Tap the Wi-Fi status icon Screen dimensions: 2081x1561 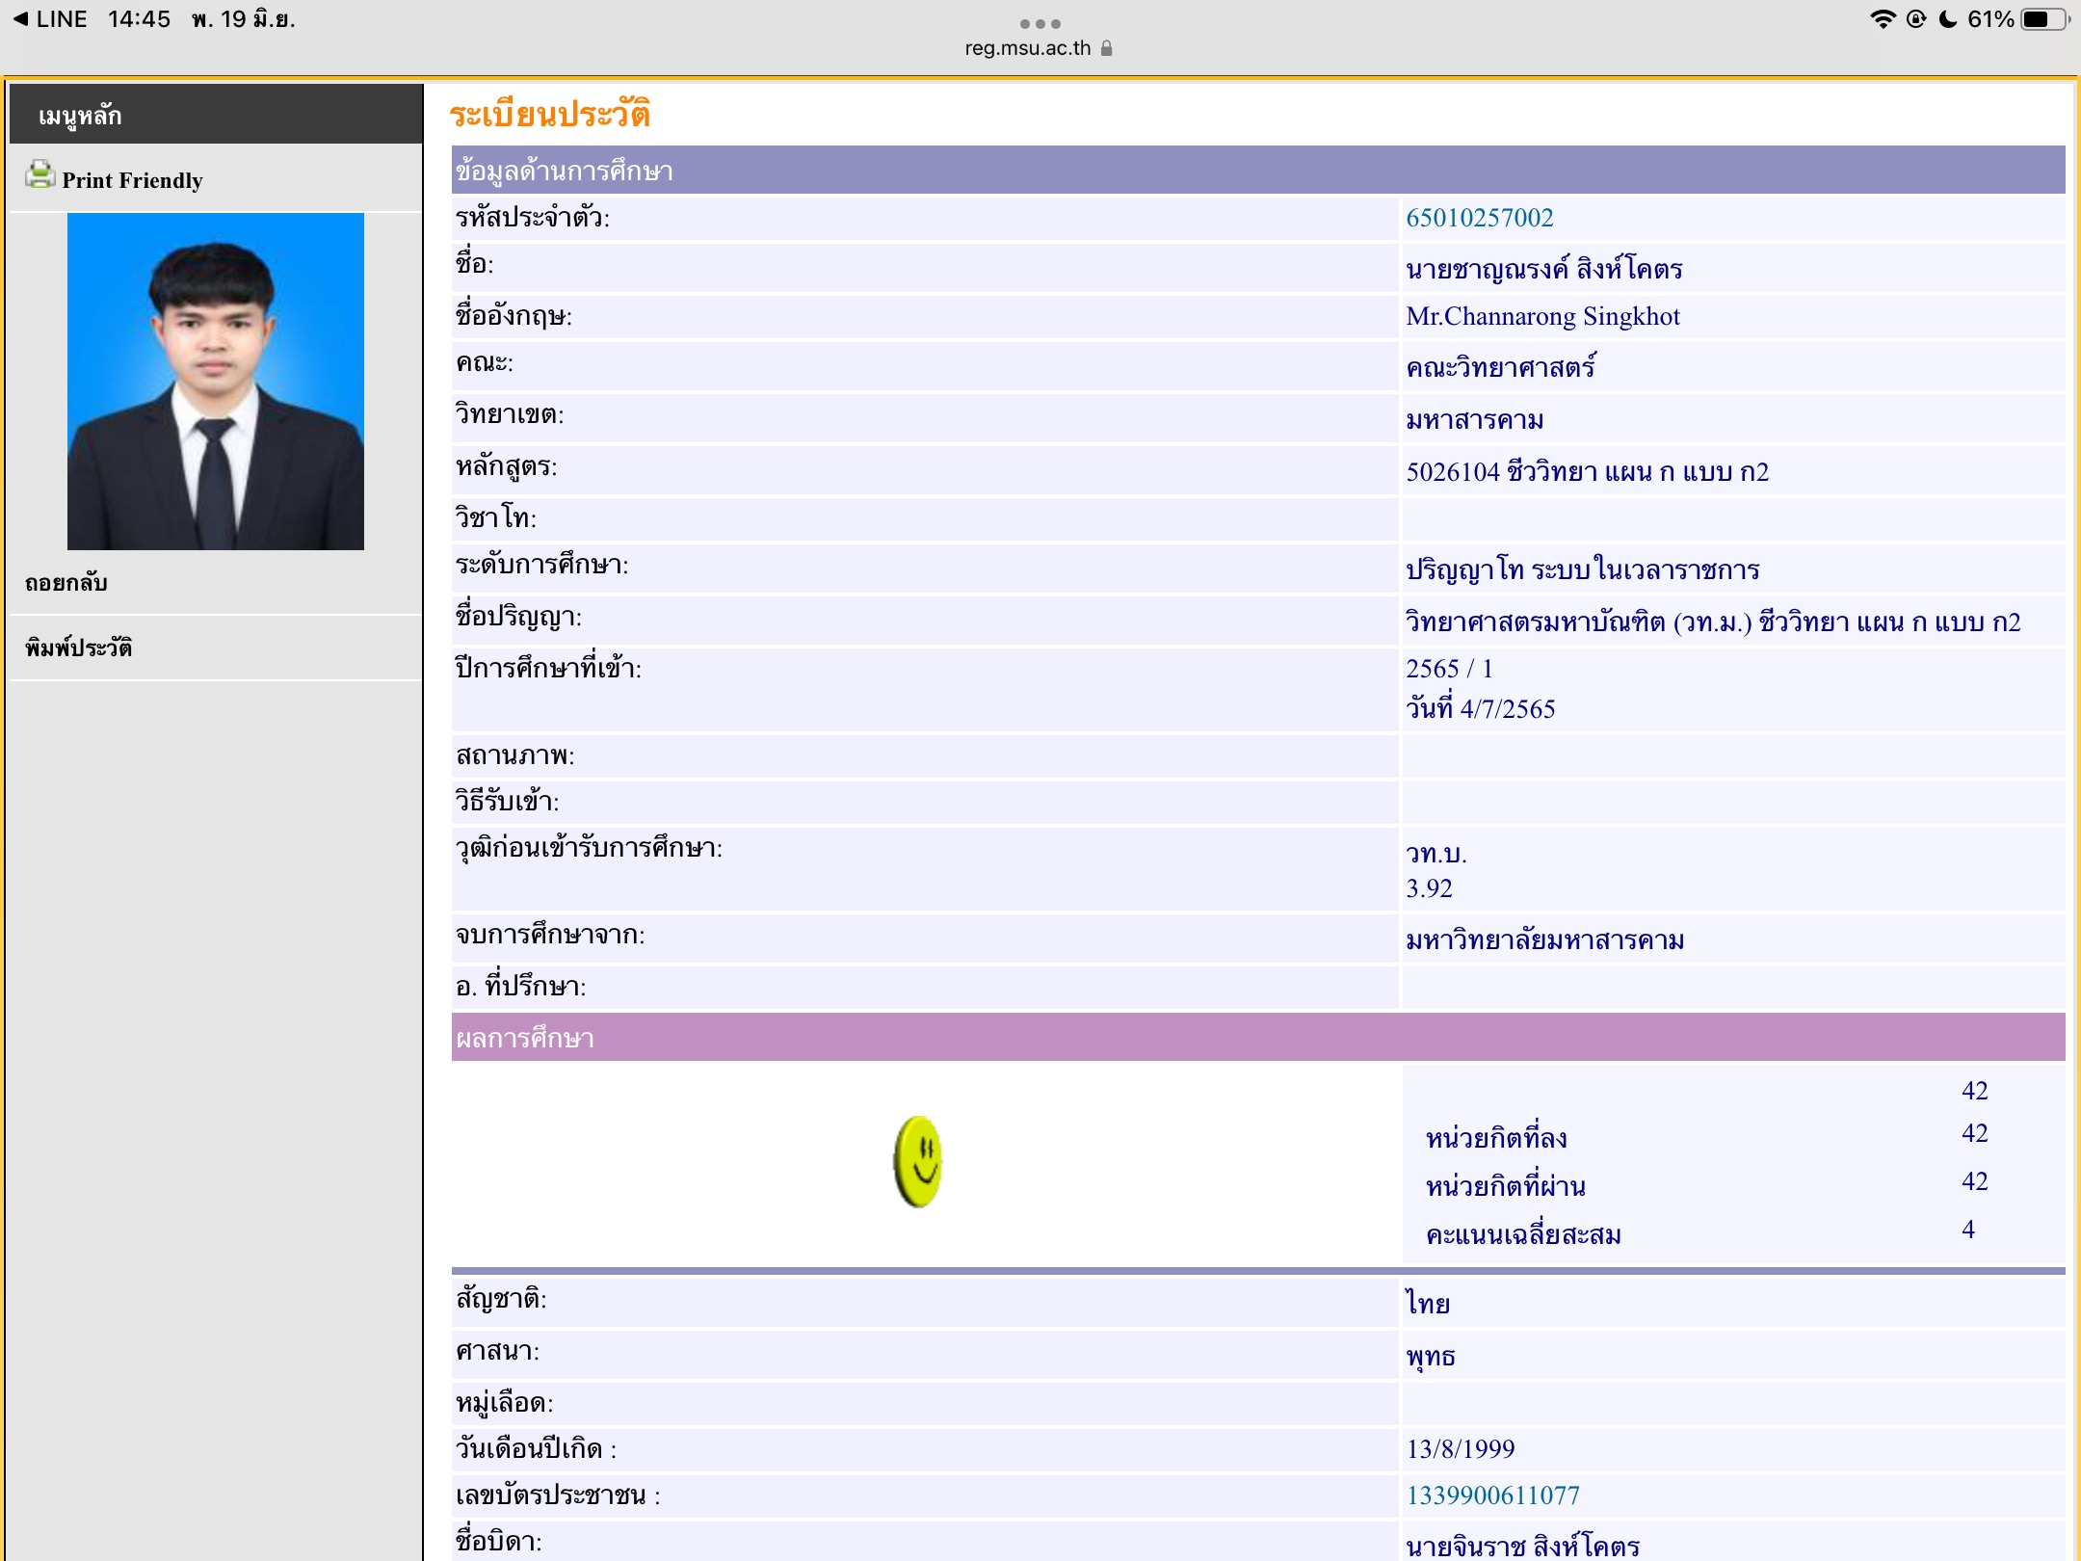click(x=1882, y=19)
